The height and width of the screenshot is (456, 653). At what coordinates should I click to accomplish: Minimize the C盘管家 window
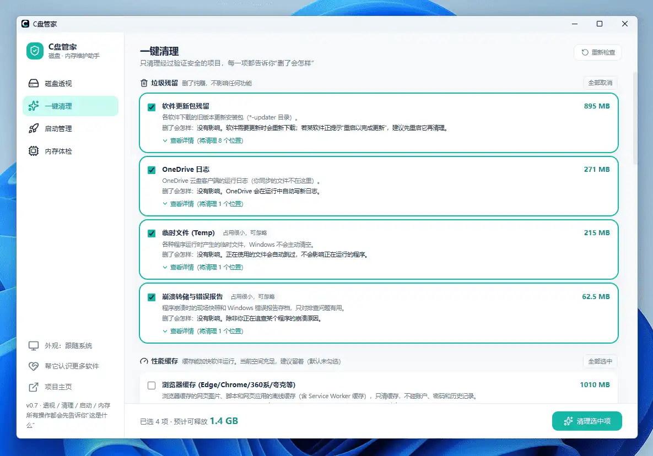point(575,24)
